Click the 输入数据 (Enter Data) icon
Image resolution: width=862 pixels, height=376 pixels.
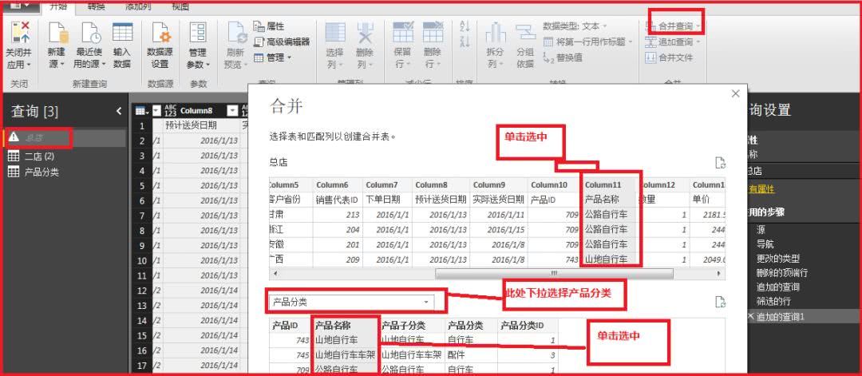(121, 44)
